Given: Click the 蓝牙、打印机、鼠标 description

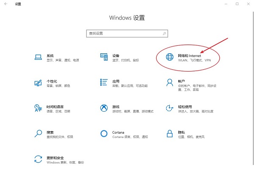Looking at the screenshot, I should point(126,60).
